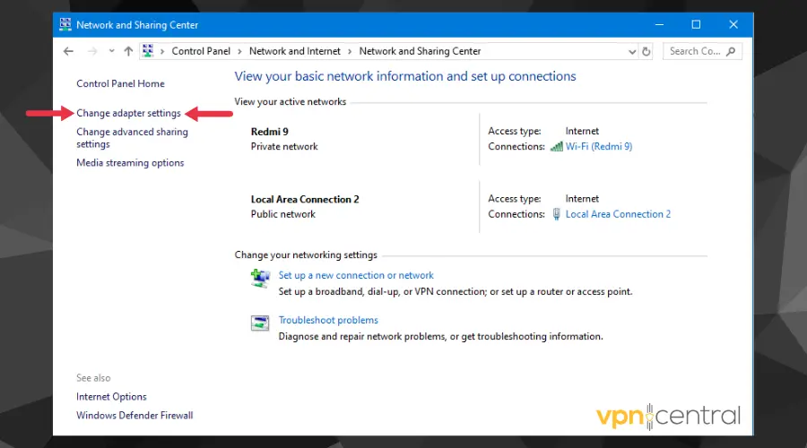
Task: Select Network and Internet breadcrumb
Action: click(x=294, y=51)
